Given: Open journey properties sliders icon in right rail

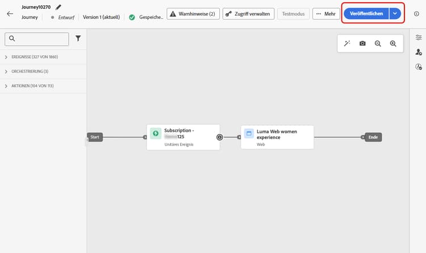Looking at the screenshot, I should [x=419, y=37].
